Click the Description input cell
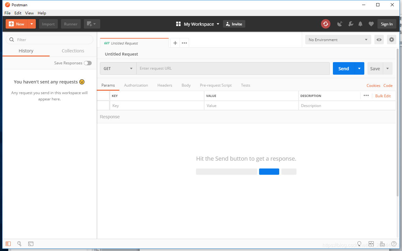 tap(347, 106)
